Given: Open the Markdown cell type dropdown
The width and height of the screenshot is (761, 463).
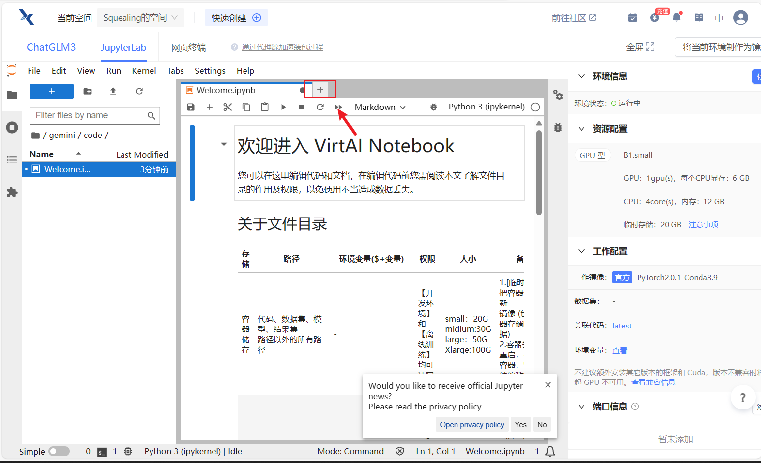Looking at the screenshot, I should point(380,107).
